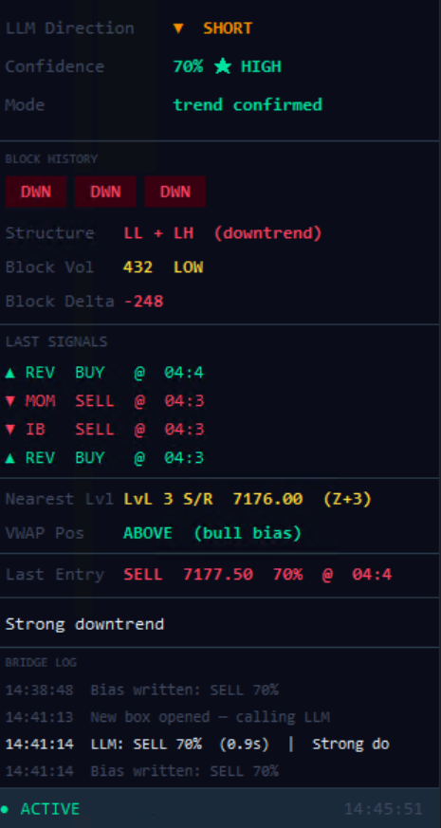Click the 'trend confirmed' mode value
The height and width of the screenshot is (828, 441).
(x=248, y=104)
